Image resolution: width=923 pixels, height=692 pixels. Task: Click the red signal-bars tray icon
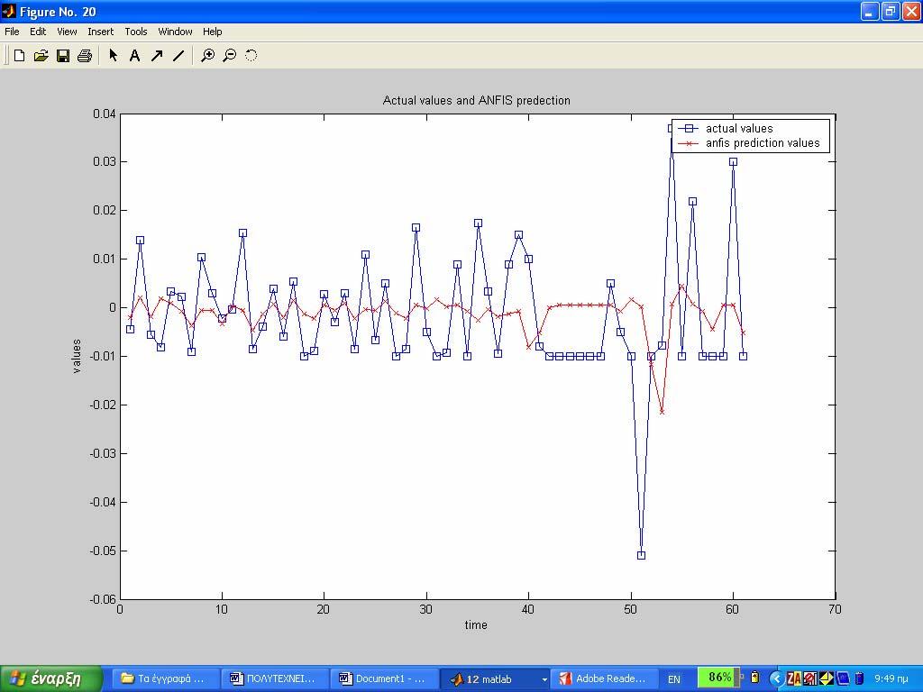pos(810,679)
